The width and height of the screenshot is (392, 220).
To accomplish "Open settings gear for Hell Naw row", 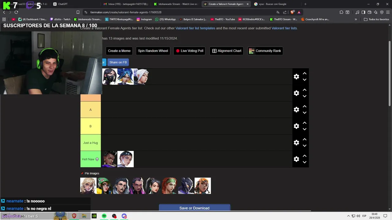I will (x=296, y=159).
